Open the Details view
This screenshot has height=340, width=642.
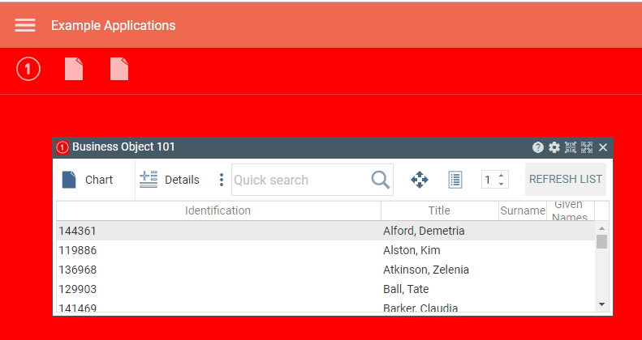coord(170,180)
